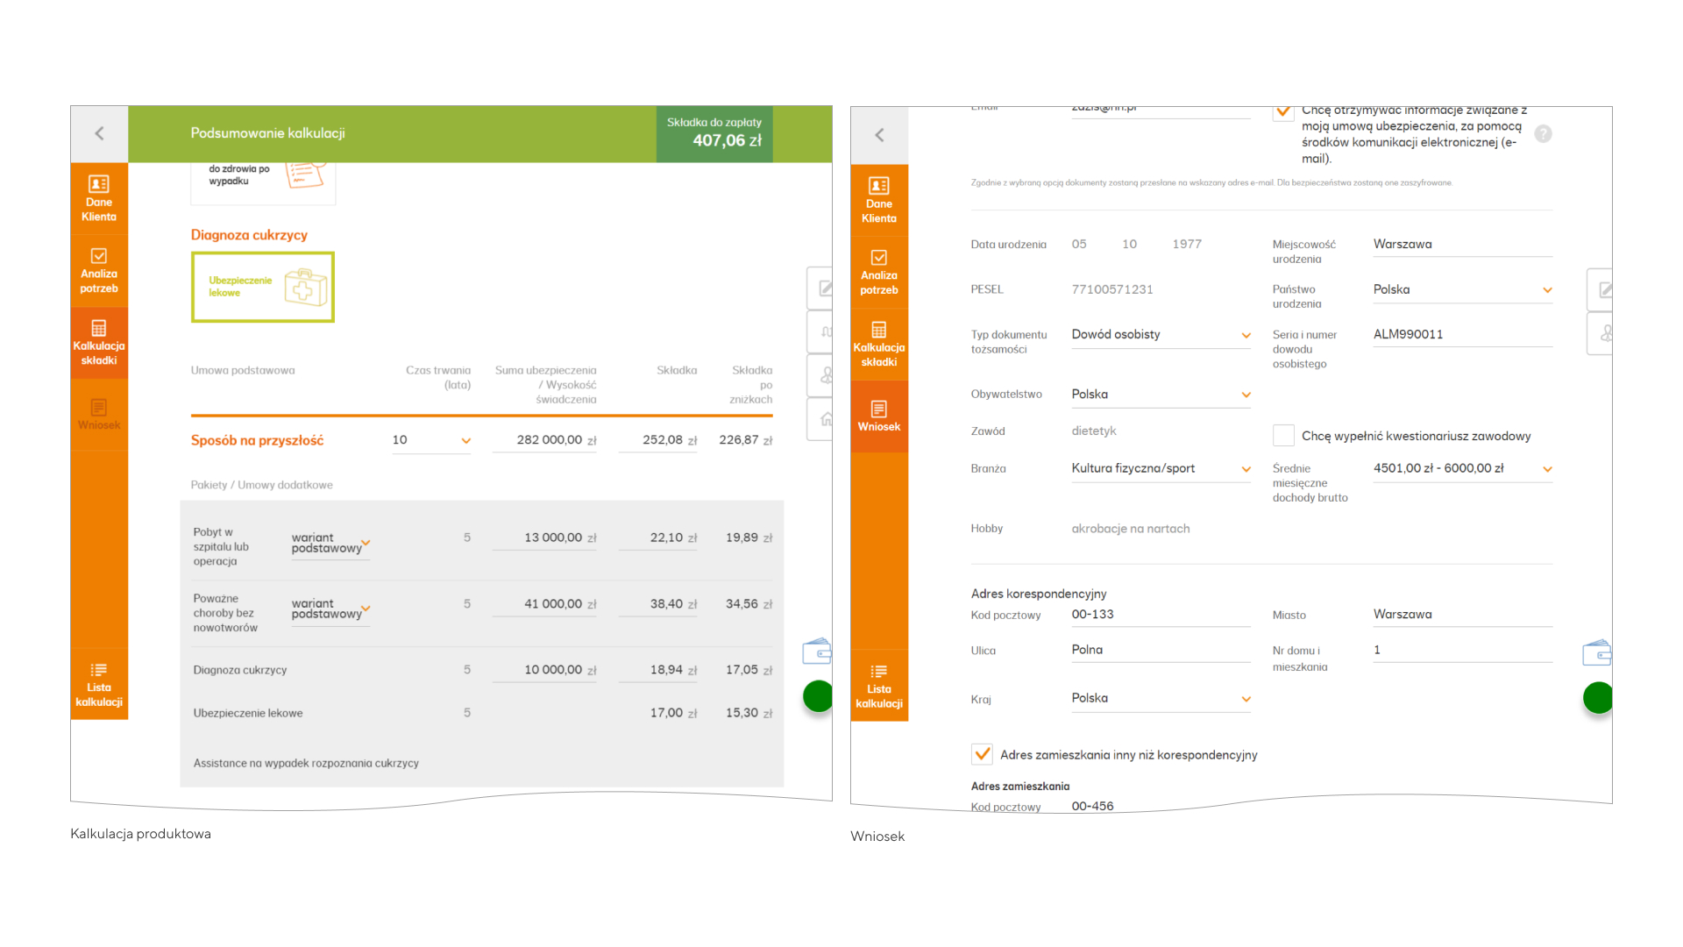The height and width of the screenshot is (947, 1683).
Task: Select Kalkulacja składki in left screen sidebar
Action: [x=99, y=343]
